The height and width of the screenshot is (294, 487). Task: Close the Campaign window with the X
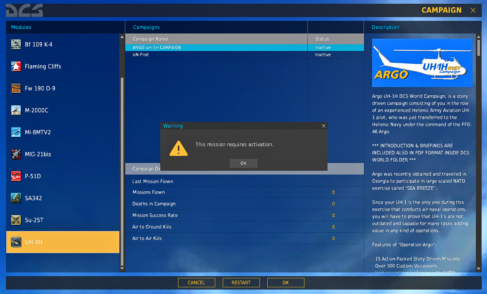click(473, 10)
